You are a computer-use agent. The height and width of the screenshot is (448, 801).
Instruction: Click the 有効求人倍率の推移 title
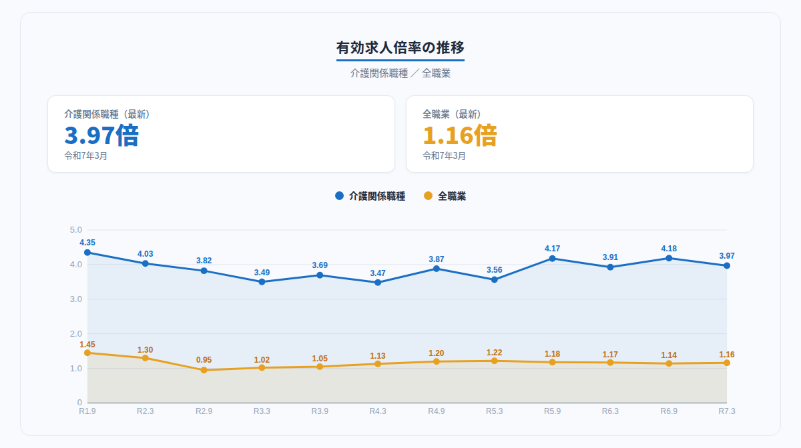point(400,48)
